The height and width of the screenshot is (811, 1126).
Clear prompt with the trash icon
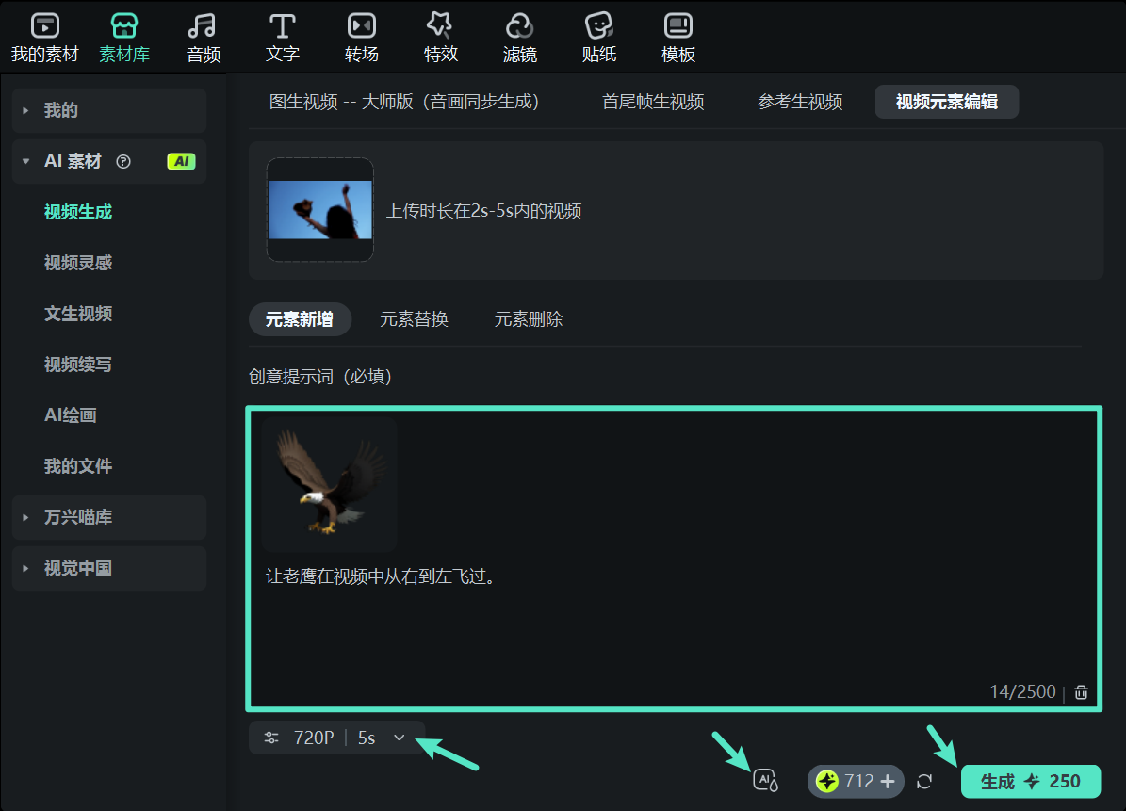[x=1080, y=690]
